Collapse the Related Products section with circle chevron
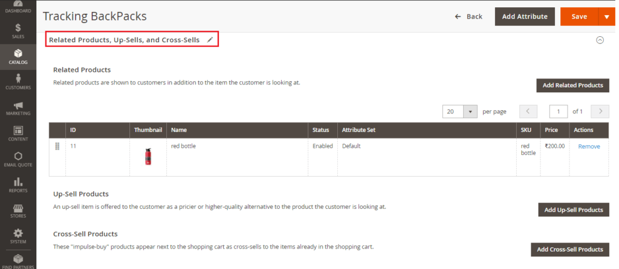619x269 pixels. [600, 40]
